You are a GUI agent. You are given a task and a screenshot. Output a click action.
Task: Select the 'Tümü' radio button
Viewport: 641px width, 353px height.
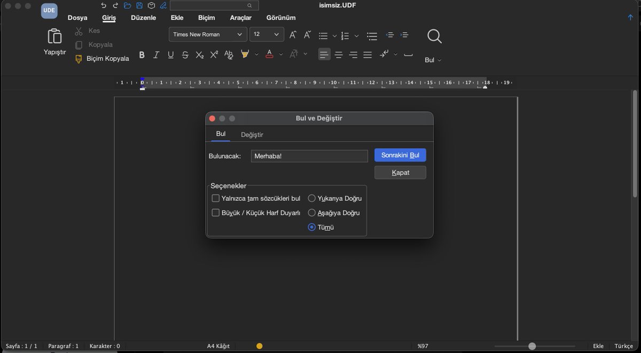[312, 227]
